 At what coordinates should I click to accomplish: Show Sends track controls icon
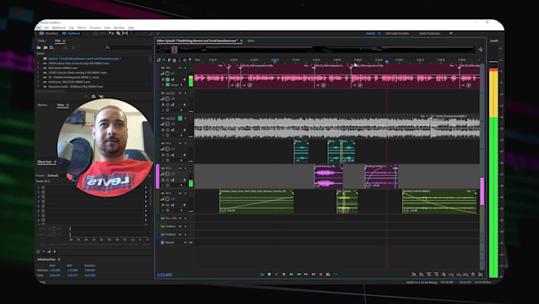click(x=169, y=60)
